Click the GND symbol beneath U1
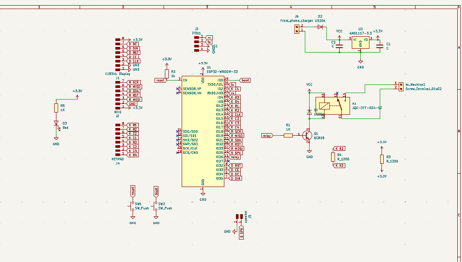This screenshot has width=462, height=262. point(203,194)
